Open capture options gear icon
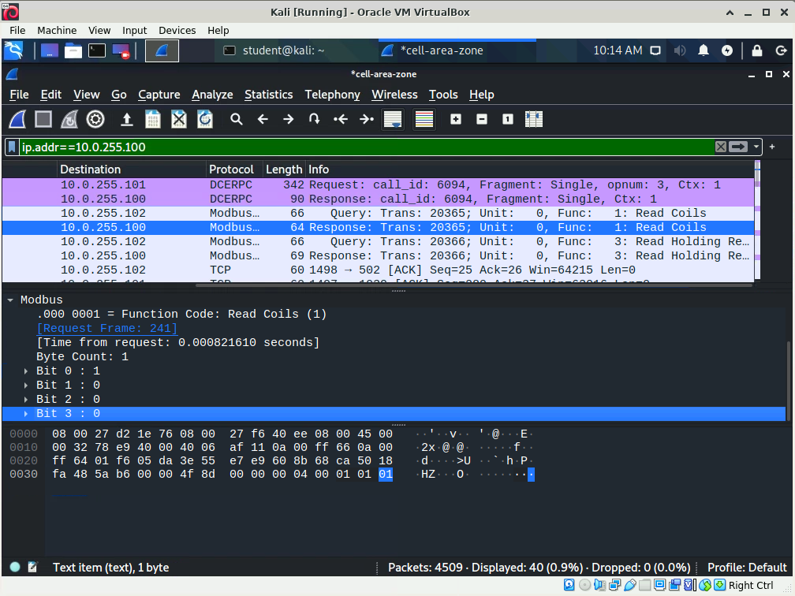This screenshot has height=596, width=795. [95, 120]
